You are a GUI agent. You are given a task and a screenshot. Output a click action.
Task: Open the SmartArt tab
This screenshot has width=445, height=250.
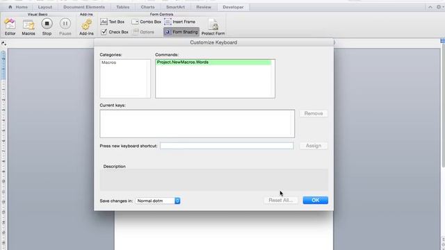click(x=175, y=7)
